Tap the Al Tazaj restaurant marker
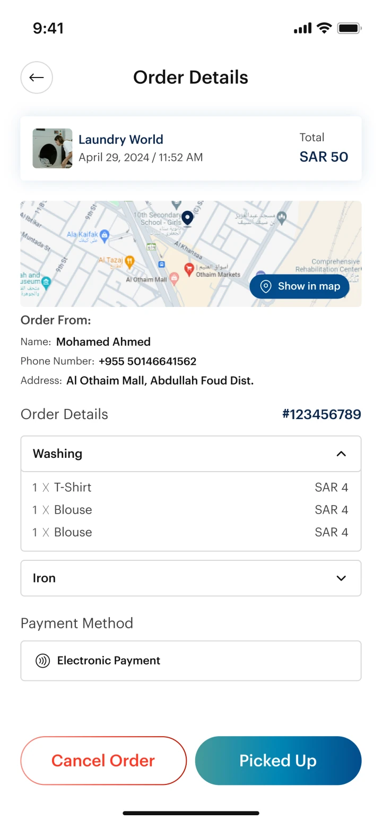The image size is (382, 828). coord(129,261)
